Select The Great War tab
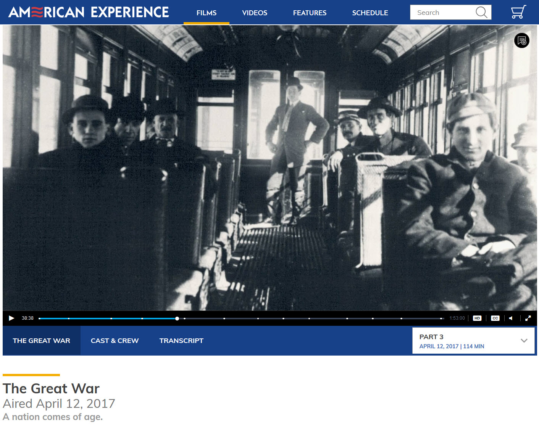The width and height of the screenshot is (539, 425). click(42, 341)
